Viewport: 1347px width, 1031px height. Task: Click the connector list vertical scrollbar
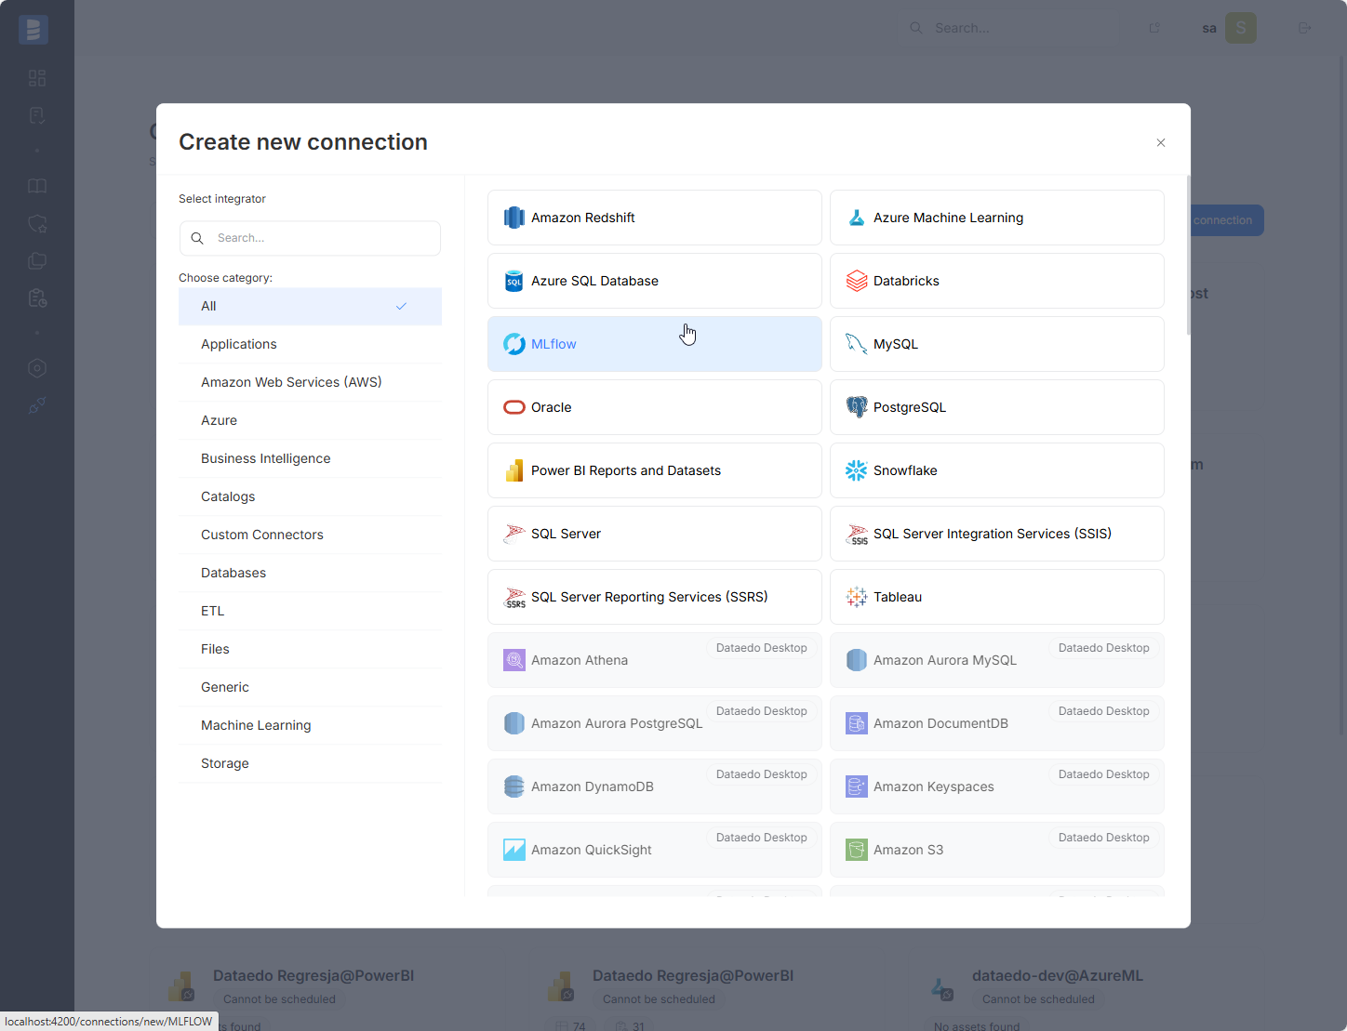(x=1187, y=256)
